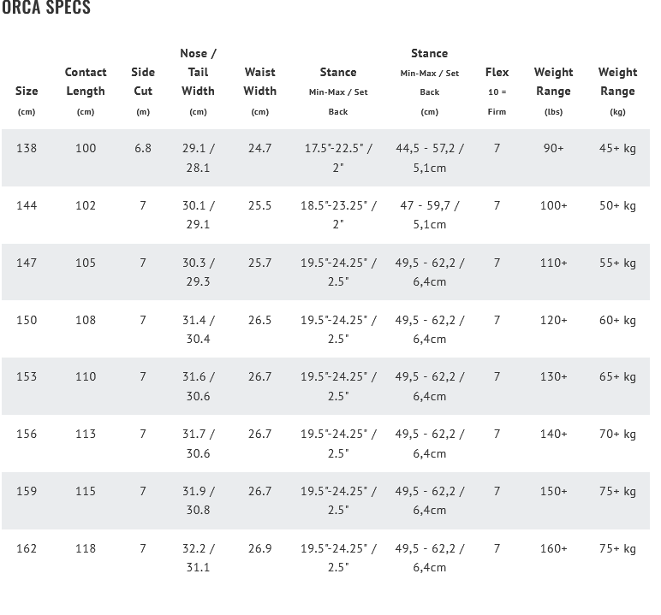Click the 160+ lbs weight cell
The image size is (661, 615).
pos(553,548)
